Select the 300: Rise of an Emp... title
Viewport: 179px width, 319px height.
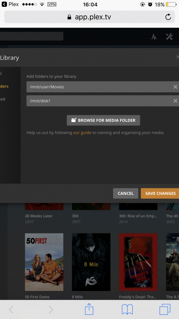(x=138, y=216)
